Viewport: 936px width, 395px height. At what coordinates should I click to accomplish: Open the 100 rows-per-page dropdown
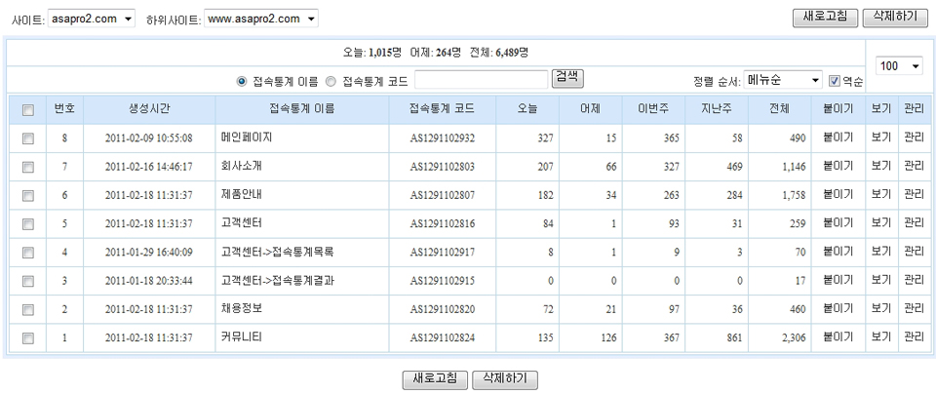(899, 65)
